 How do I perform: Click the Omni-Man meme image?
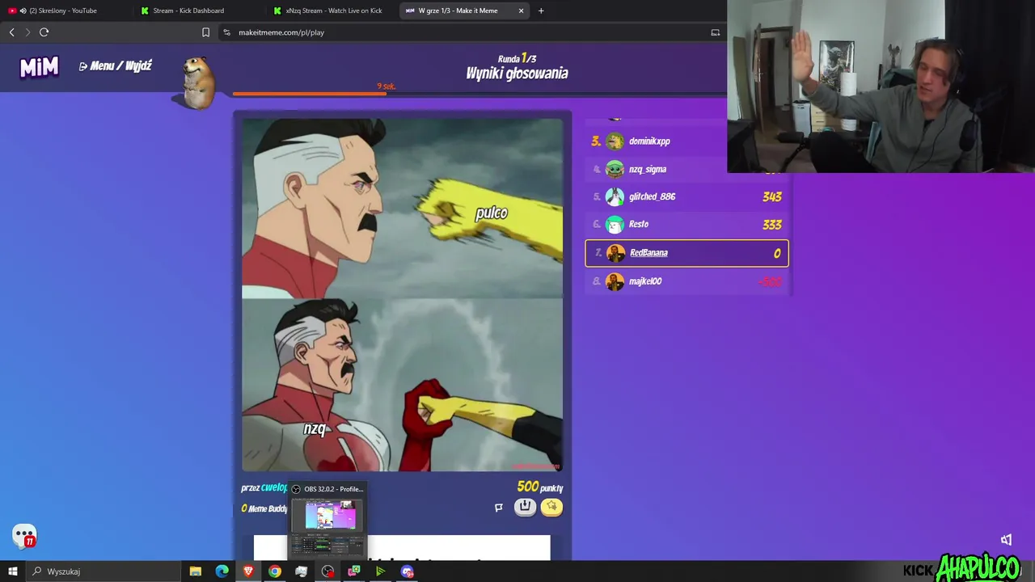[402, 295]
